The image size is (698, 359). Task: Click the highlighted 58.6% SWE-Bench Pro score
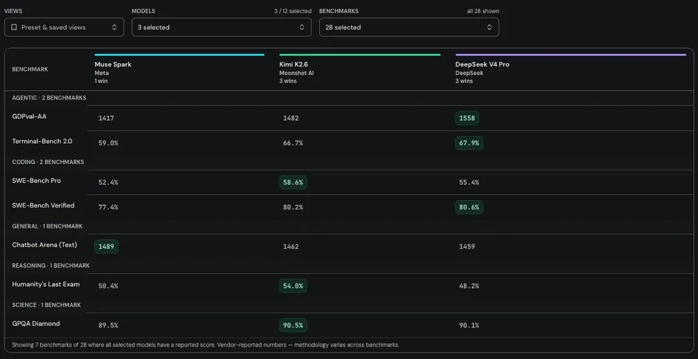[293, 182]
